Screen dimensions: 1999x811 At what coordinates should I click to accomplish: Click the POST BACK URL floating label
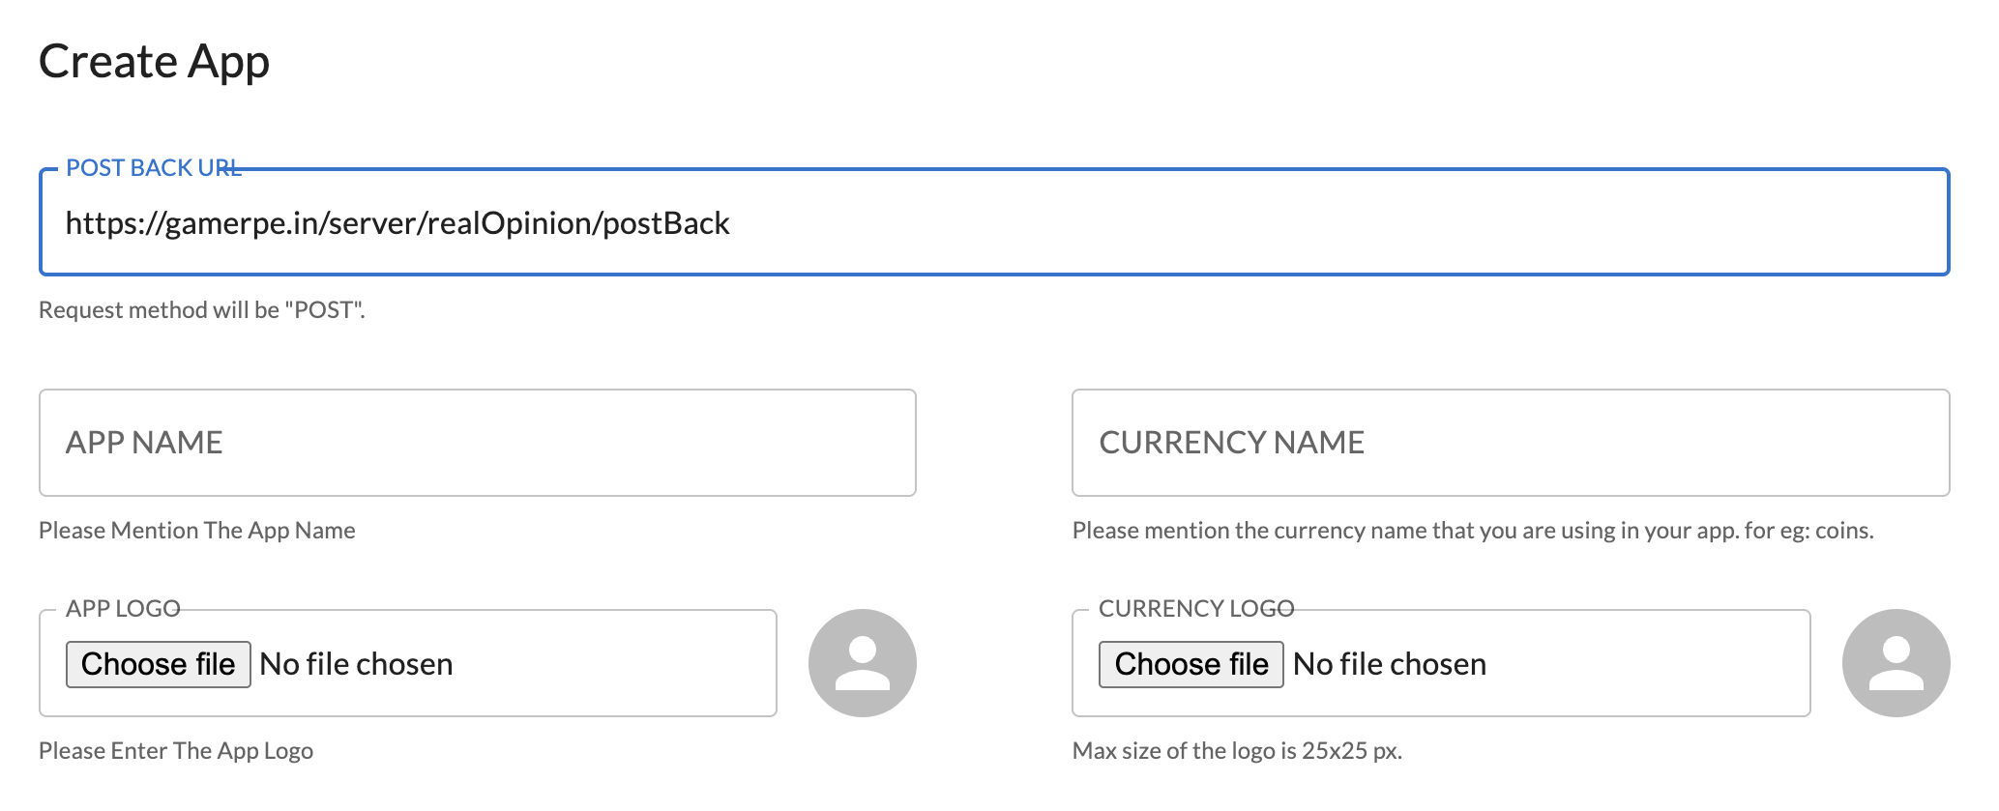(x=152, y=168)
